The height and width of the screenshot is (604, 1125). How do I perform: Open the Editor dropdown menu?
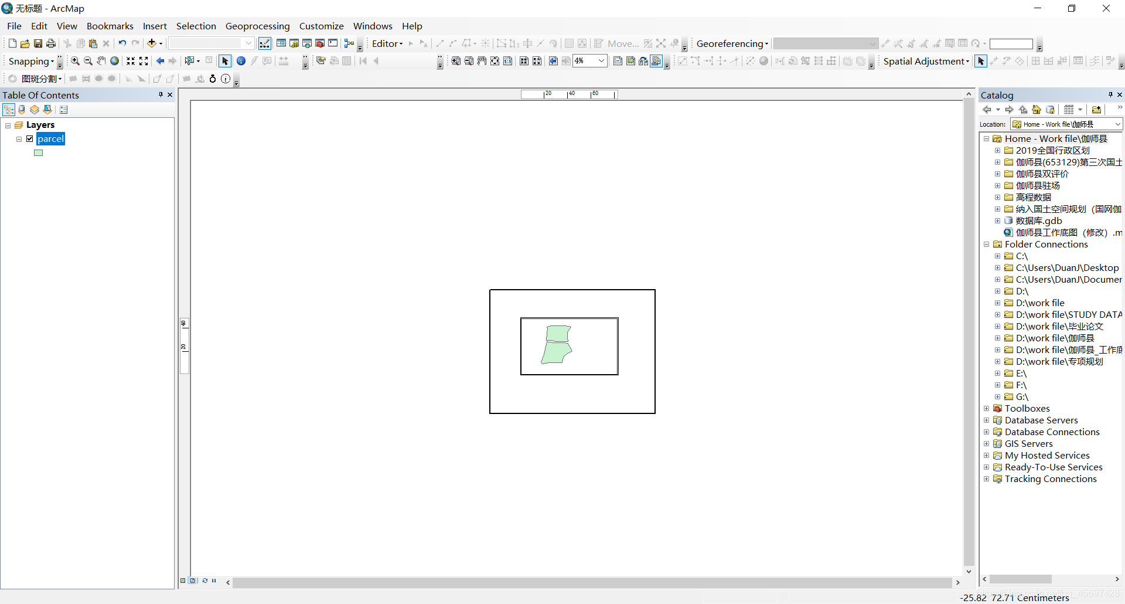click(387, 43)
